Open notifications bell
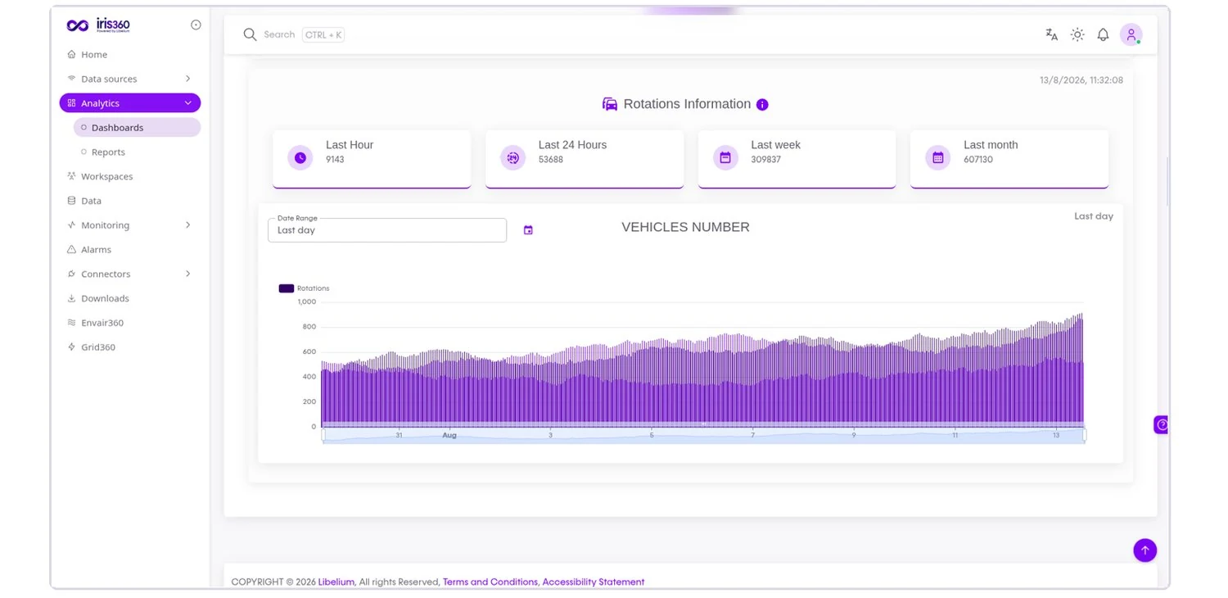1228x598 pixels. coord(1103,34)
